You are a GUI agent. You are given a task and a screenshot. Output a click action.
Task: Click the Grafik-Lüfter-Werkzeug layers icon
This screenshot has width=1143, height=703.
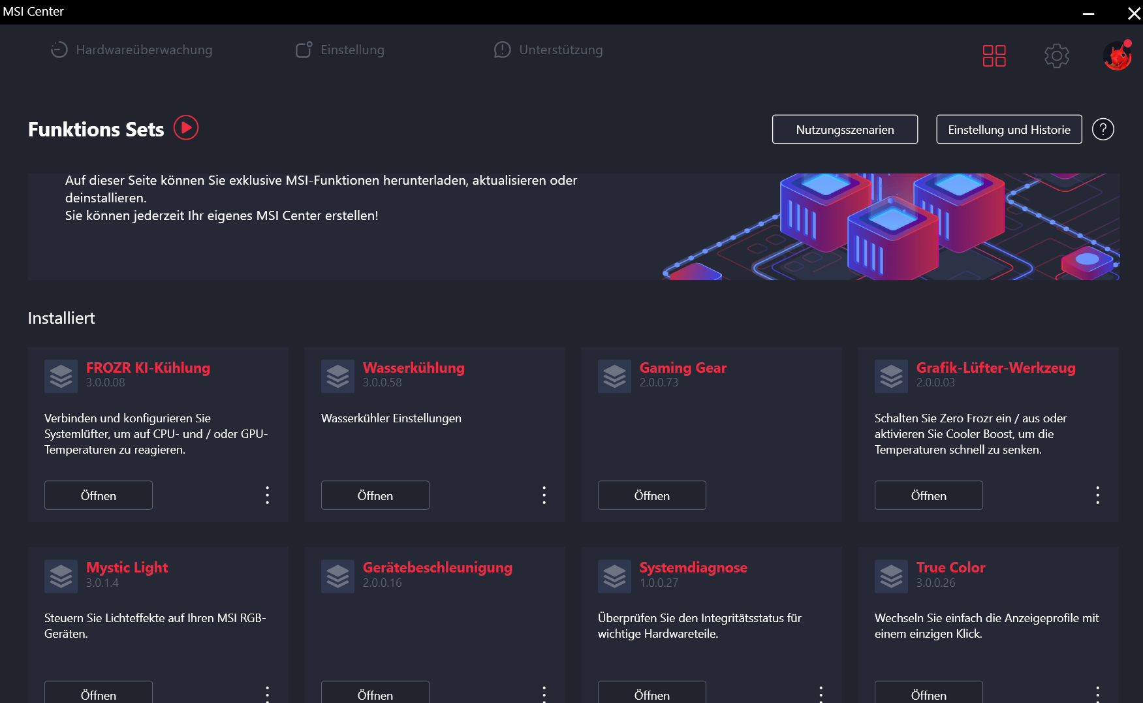[x=892, y=376]
